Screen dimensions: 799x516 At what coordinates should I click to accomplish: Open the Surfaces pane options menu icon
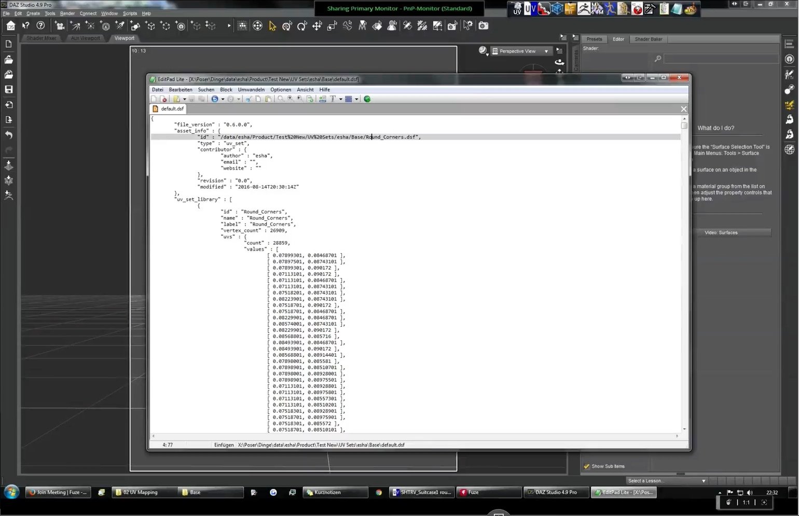(x=575, y=38)
